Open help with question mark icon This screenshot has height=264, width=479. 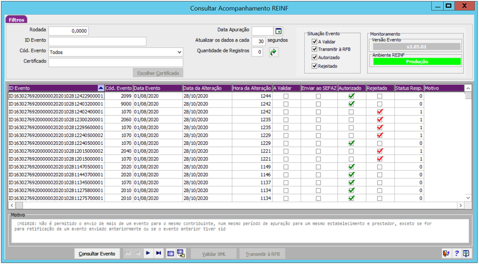456,254
